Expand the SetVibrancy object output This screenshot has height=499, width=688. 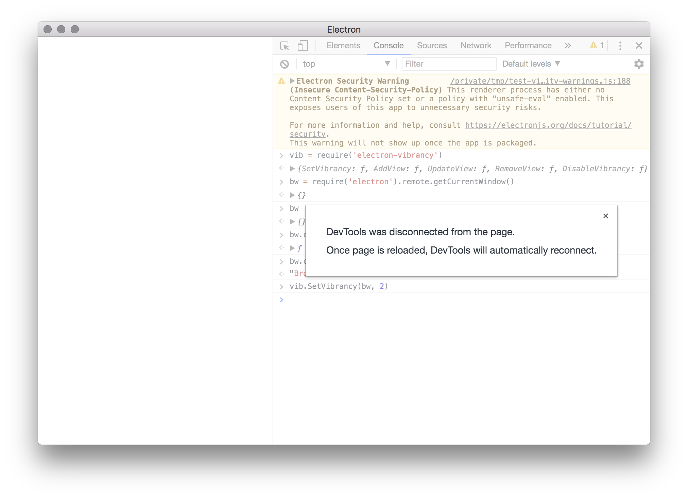click(x=292, y=168)
